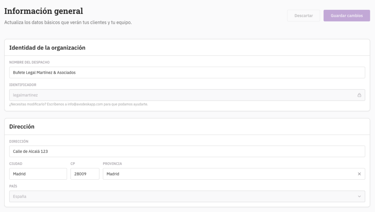Click the Identidad de la organización section title
This screenshot has height=212, width=375.
[x=47, y=48]
